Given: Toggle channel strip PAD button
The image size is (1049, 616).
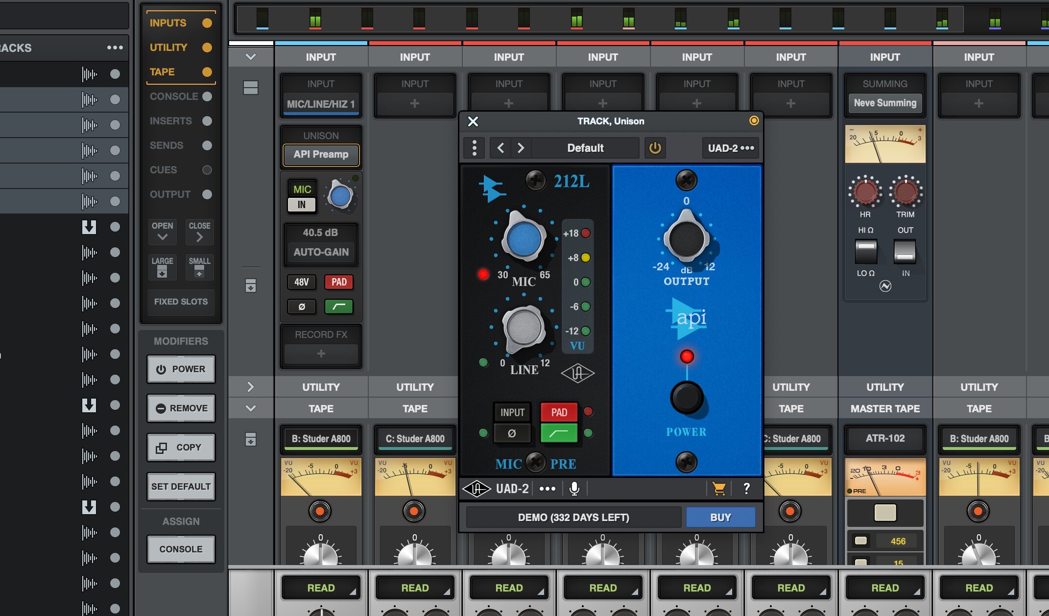Looking at the screenshot, I should [x=339, y=282].
